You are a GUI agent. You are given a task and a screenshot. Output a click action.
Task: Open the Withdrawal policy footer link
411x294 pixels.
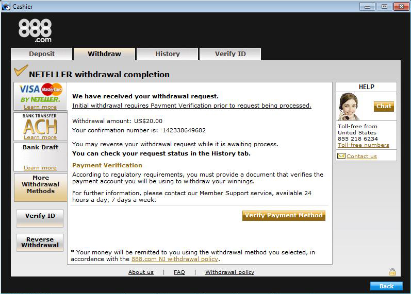[229, 272]
